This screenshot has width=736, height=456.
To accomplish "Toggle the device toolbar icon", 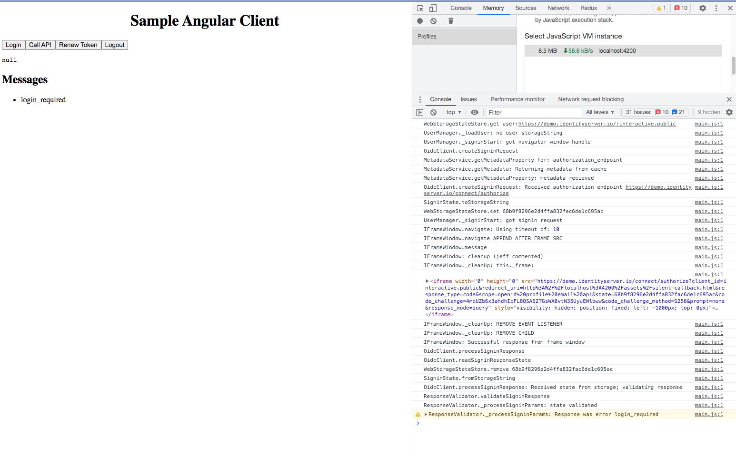I will point(433,8).
